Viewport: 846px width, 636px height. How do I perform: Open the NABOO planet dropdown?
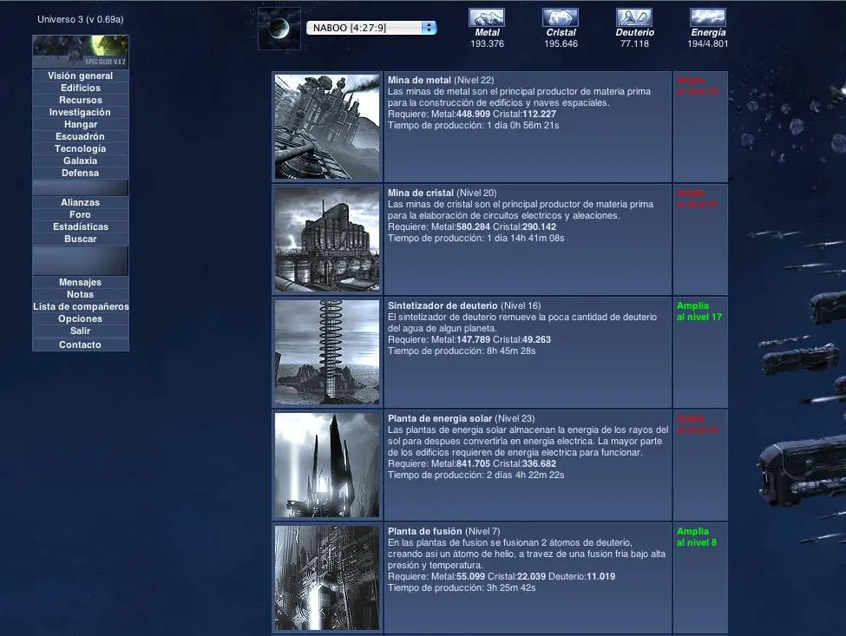click(371, 28)
